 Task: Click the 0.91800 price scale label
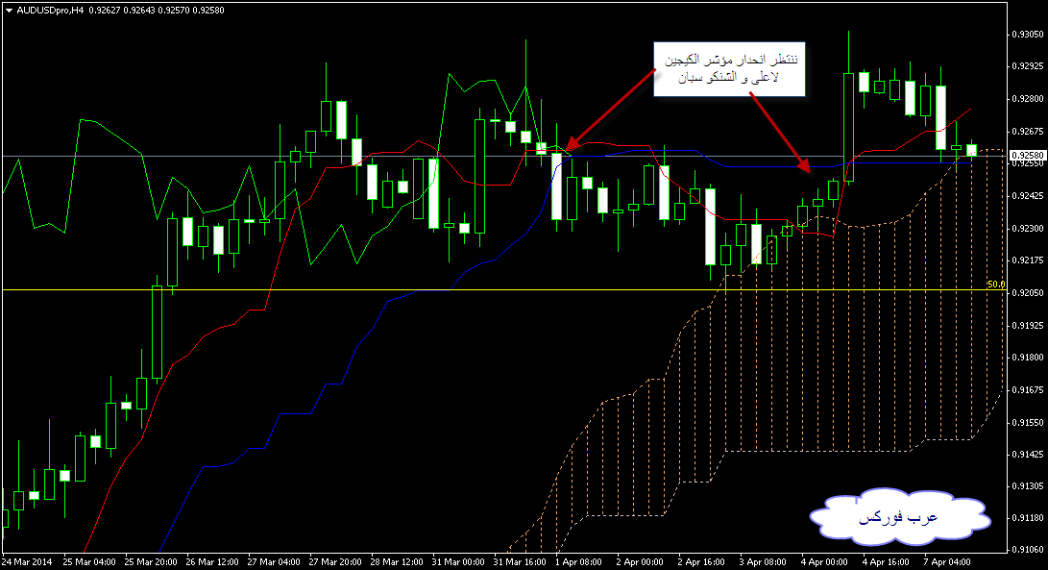1028,358
